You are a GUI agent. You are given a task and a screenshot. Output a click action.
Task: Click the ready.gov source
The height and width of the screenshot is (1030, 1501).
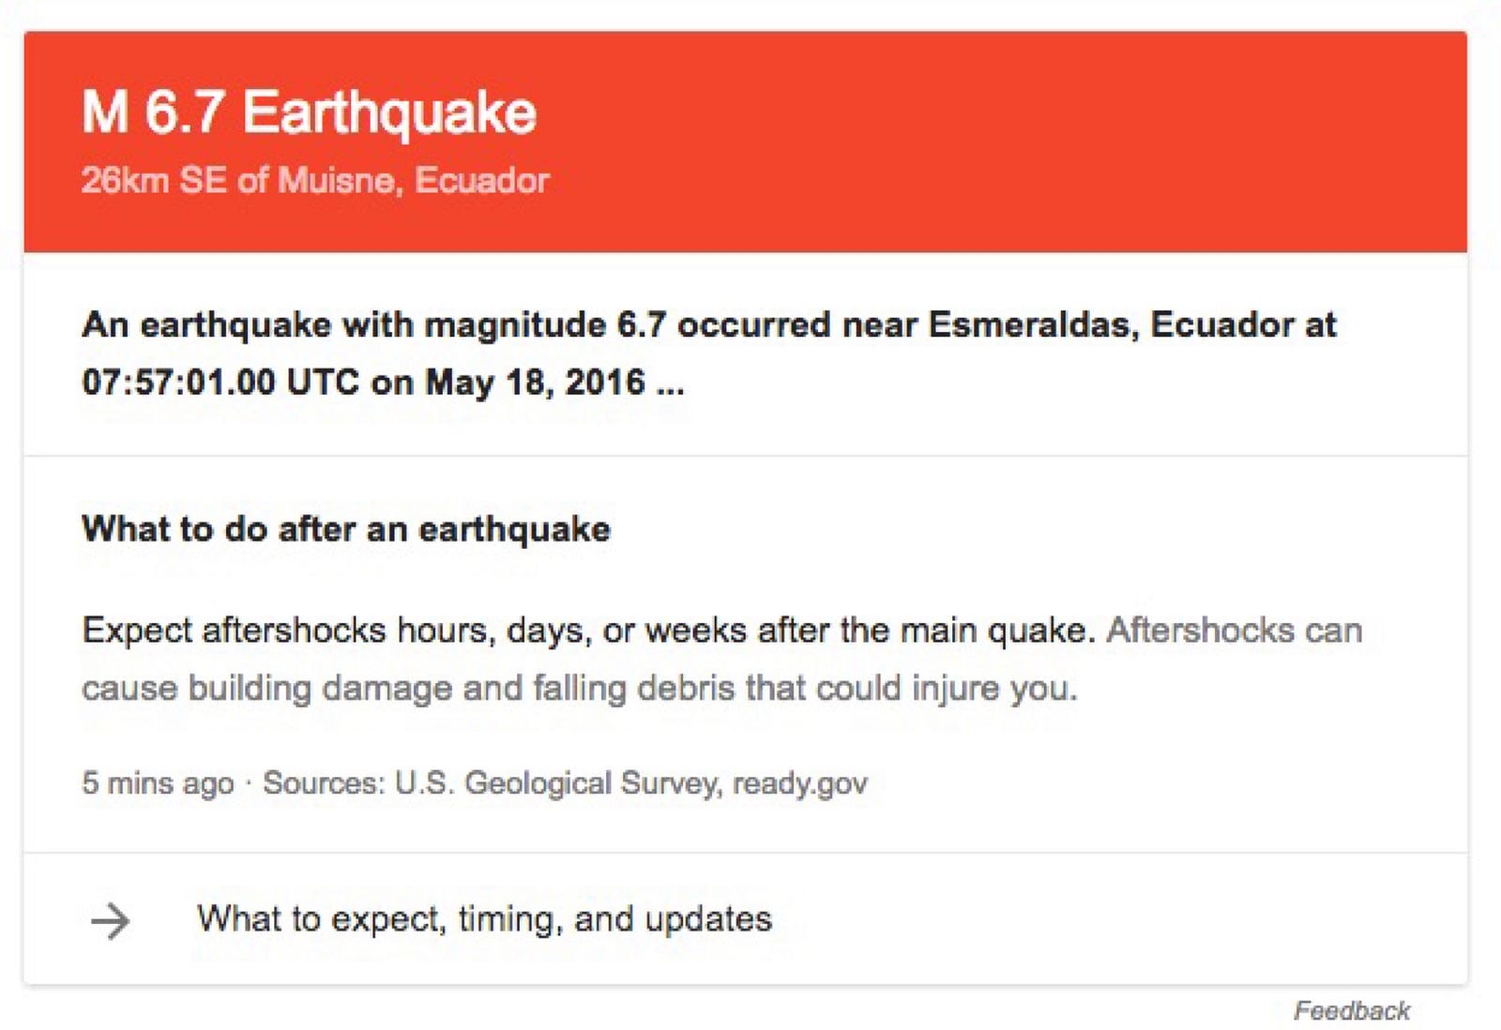pos(800,782)
